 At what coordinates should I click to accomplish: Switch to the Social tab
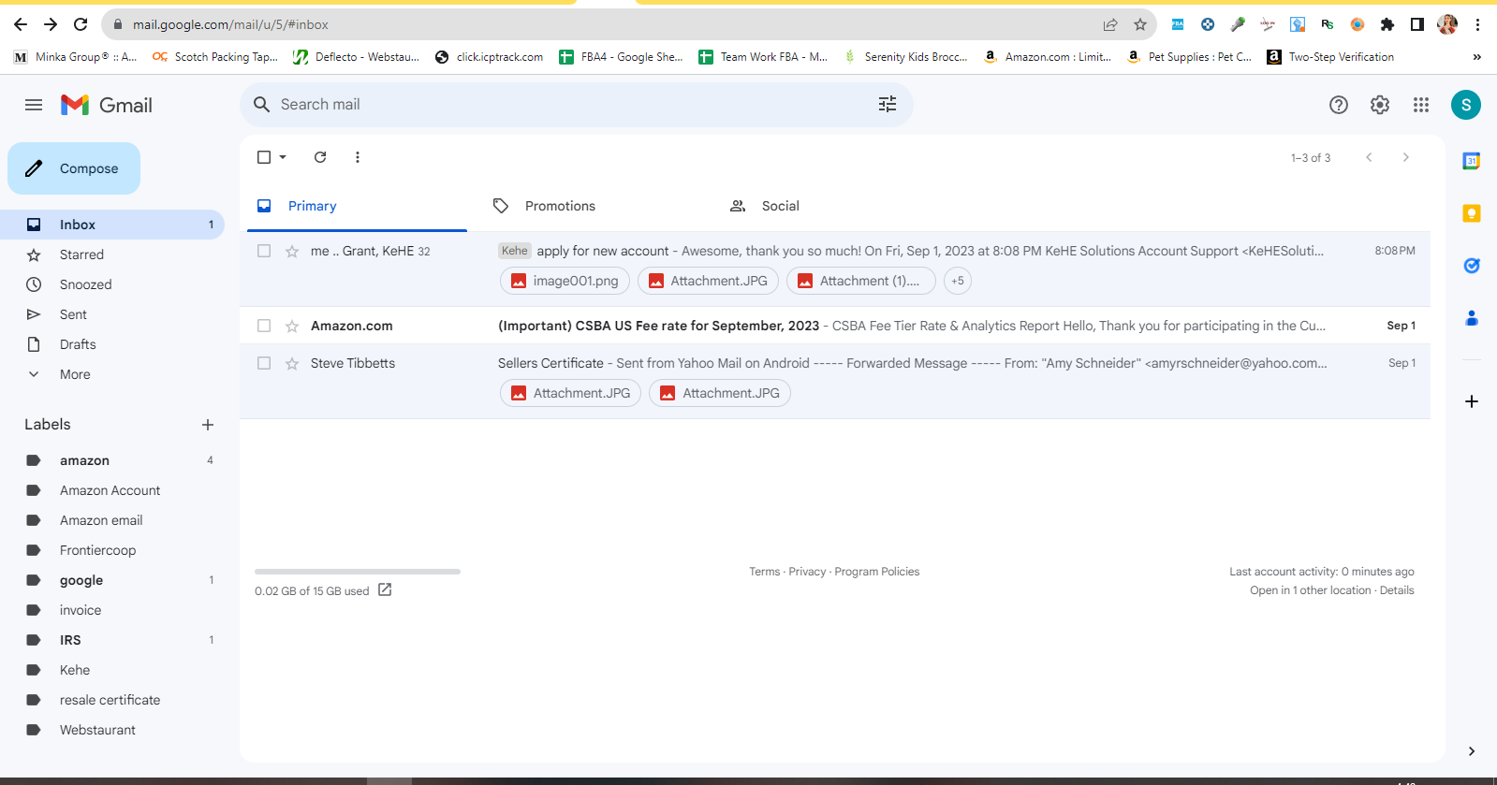tap(830, 206)
